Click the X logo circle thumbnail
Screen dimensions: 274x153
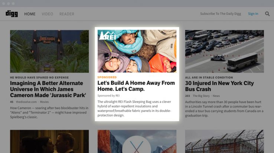tap(137, 144)
